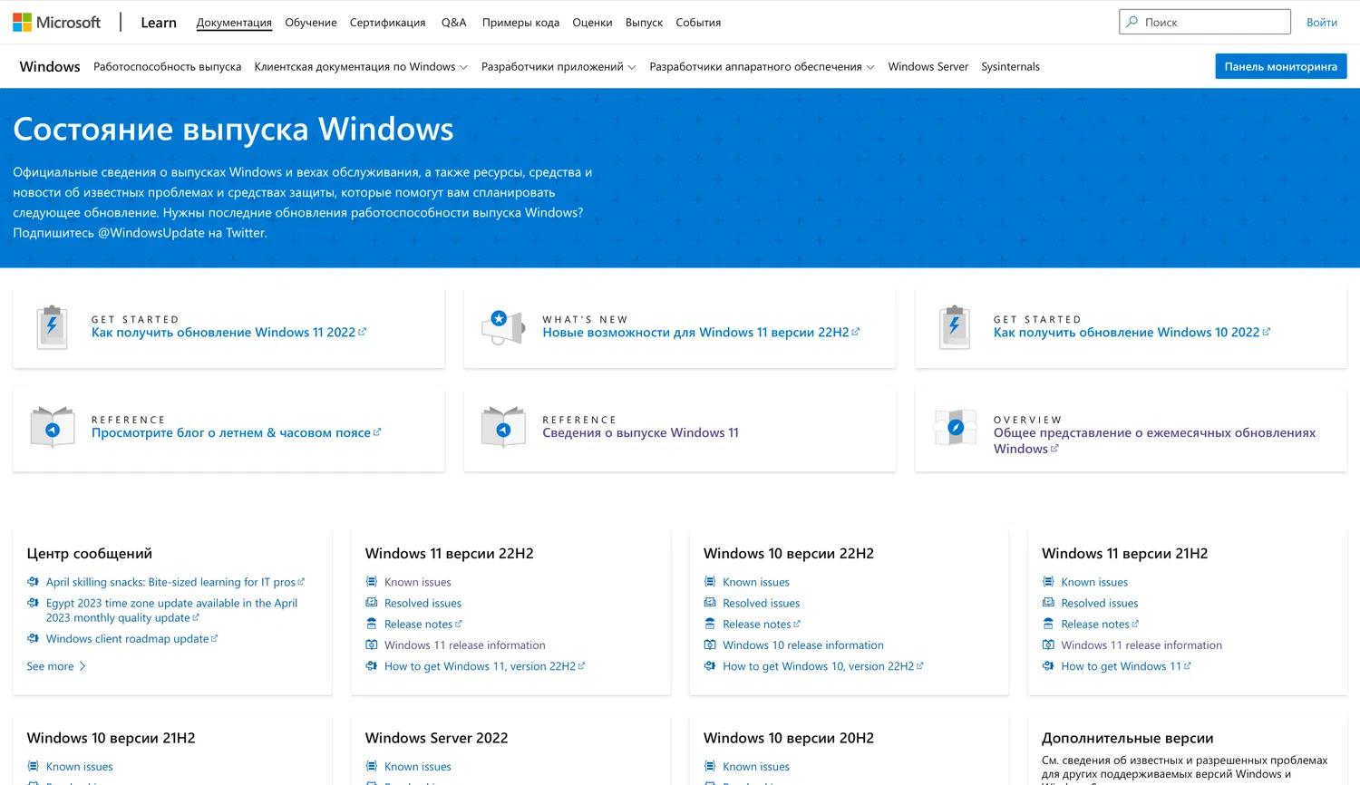Click the book icon beside the time zone blog

pos(52,428)
